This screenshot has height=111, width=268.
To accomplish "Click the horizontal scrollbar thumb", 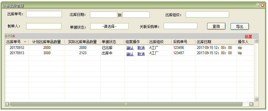I will click(x=126, y=104).
